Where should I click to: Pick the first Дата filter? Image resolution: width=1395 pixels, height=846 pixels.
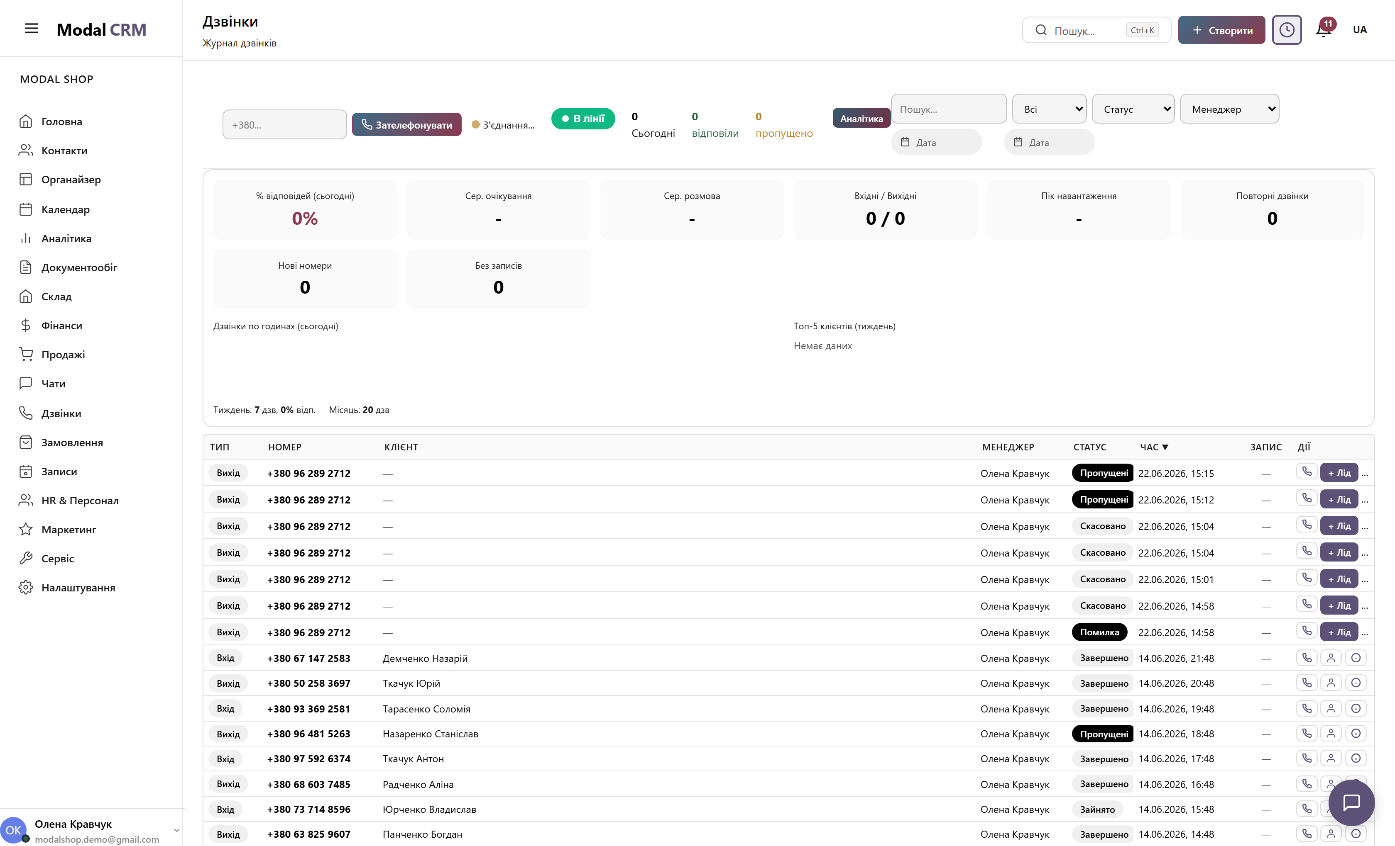936,142
